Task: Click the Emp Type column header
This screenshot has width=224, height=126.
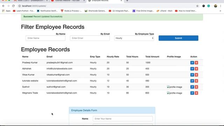Action: (95, 57)
